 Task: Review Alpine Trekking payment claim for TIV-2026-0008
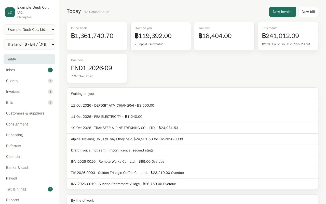click(x=193, y=139)
